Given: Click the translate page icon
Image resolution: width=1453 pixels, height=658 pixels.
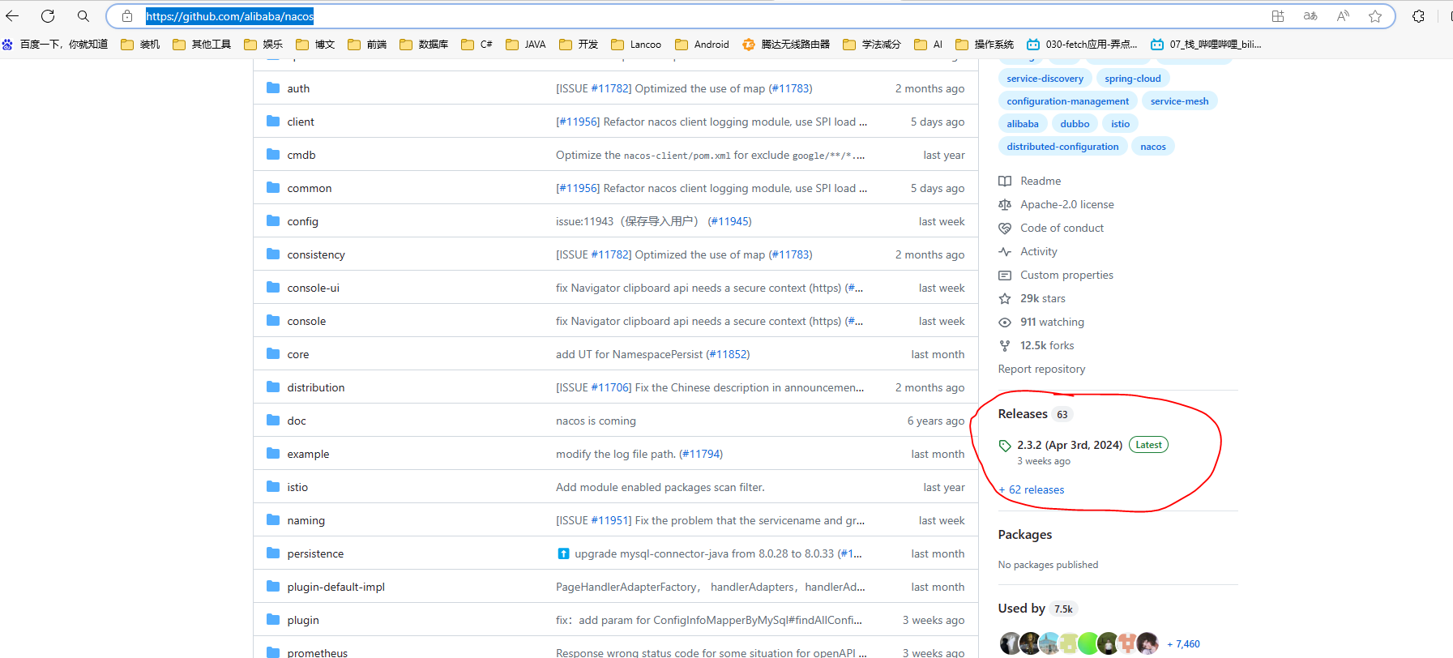Looking at the screenshot, I should (1310, 16).
